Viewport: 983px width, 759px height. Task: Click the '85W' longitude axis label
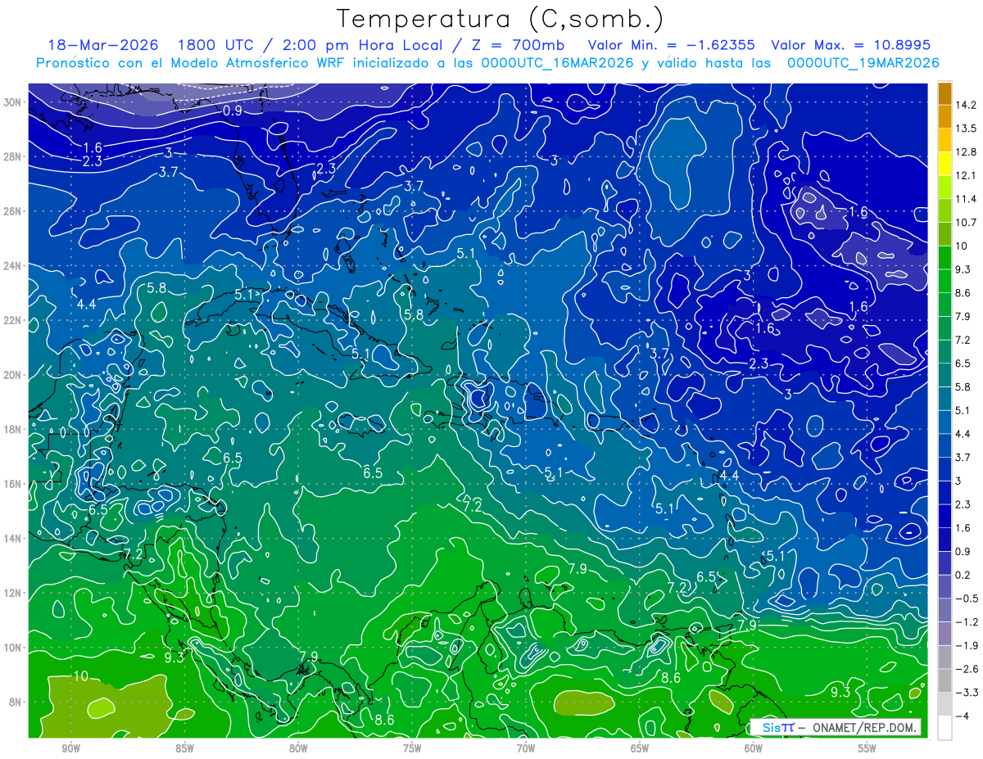coord(184,749)
